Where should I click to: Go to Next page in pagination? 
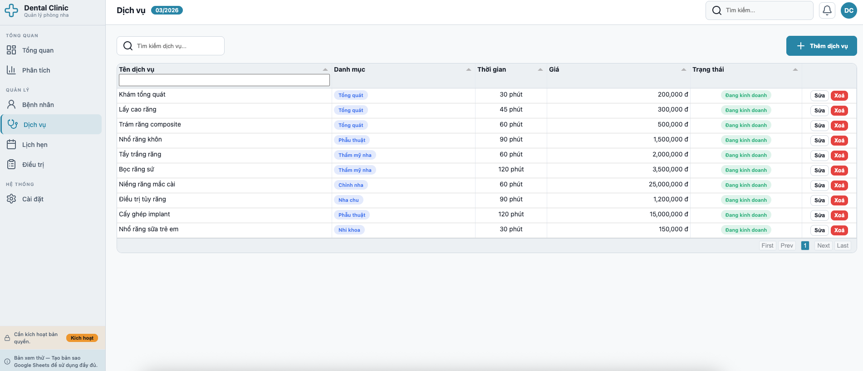(x=823, y=245)
